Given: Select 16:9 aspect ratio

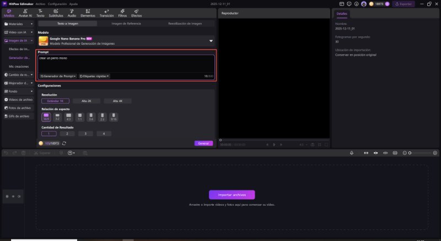Looking at the screenshot, I should pyautogui.click(x=46, y=117).
